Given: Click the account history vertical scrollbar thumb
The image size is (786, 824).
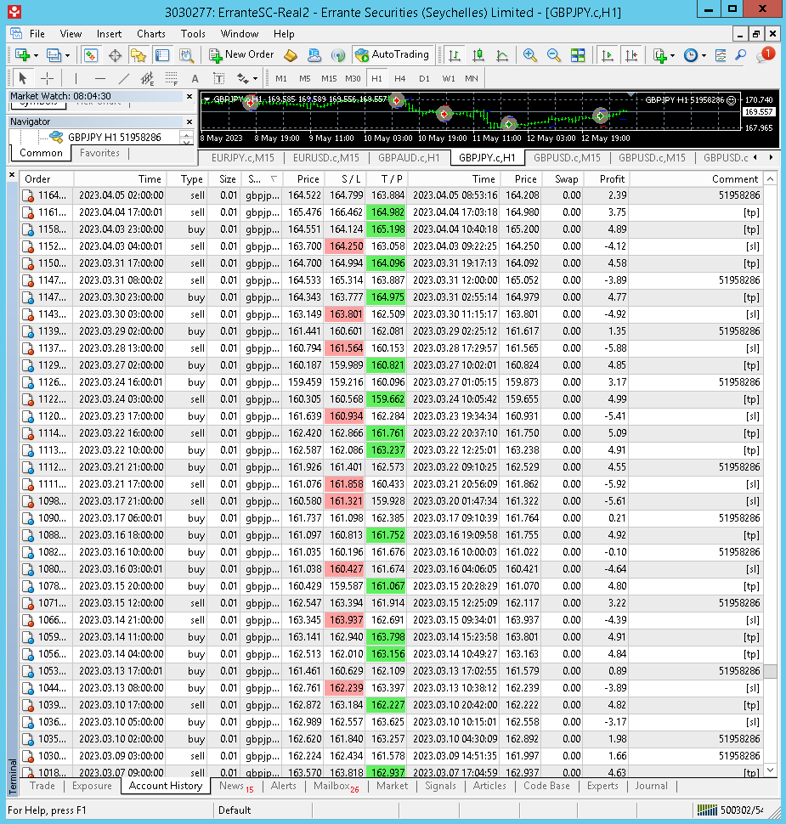Looking at the screenshot, I should tap(770, 671).
